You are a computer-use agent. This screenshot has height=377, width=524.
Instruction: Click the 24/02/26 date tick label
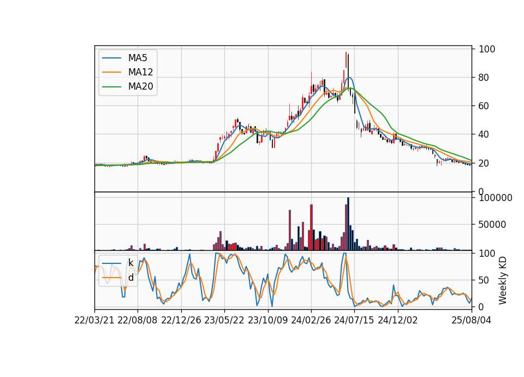[x=311, y=320]
